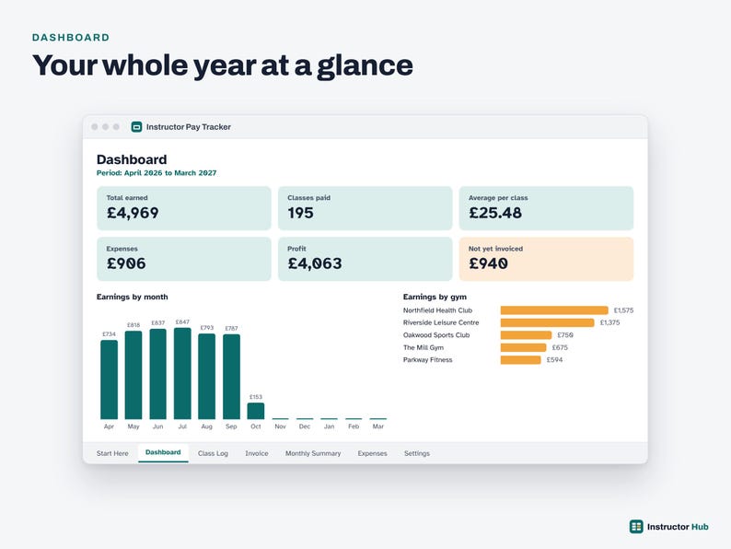
Task: Click the Sep earnings bar
Action: 231,377
